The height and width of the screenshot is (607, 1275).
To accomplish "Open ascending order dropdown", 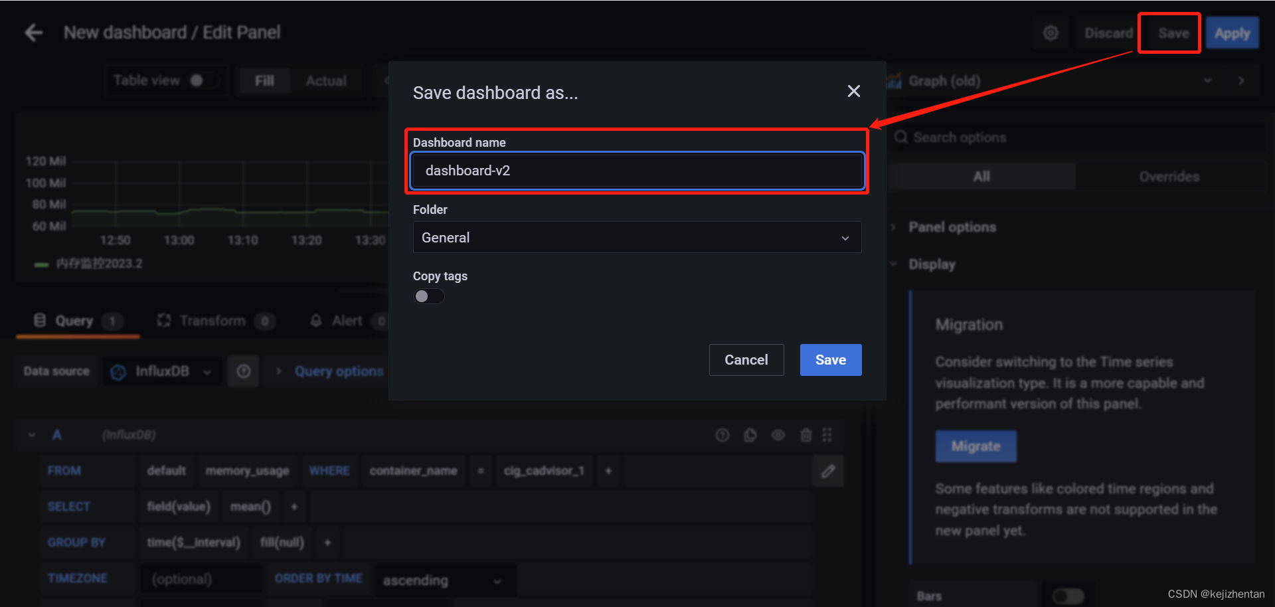I will pyautogui.click(x=446, y=580).
